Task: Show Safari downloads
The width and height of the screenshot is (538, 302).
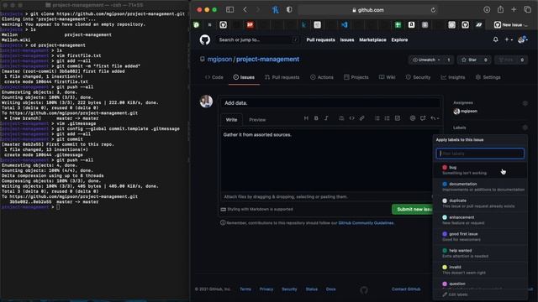Action: coord(487,10)
